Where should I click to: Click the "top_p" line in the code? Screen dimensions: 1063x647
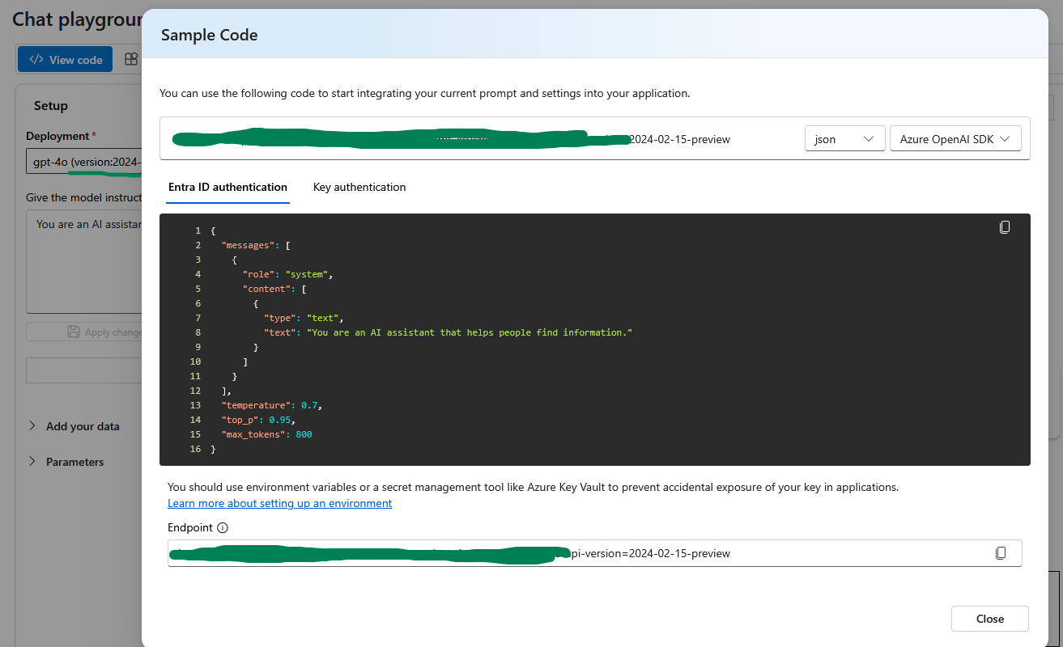[x=258, y=420]
